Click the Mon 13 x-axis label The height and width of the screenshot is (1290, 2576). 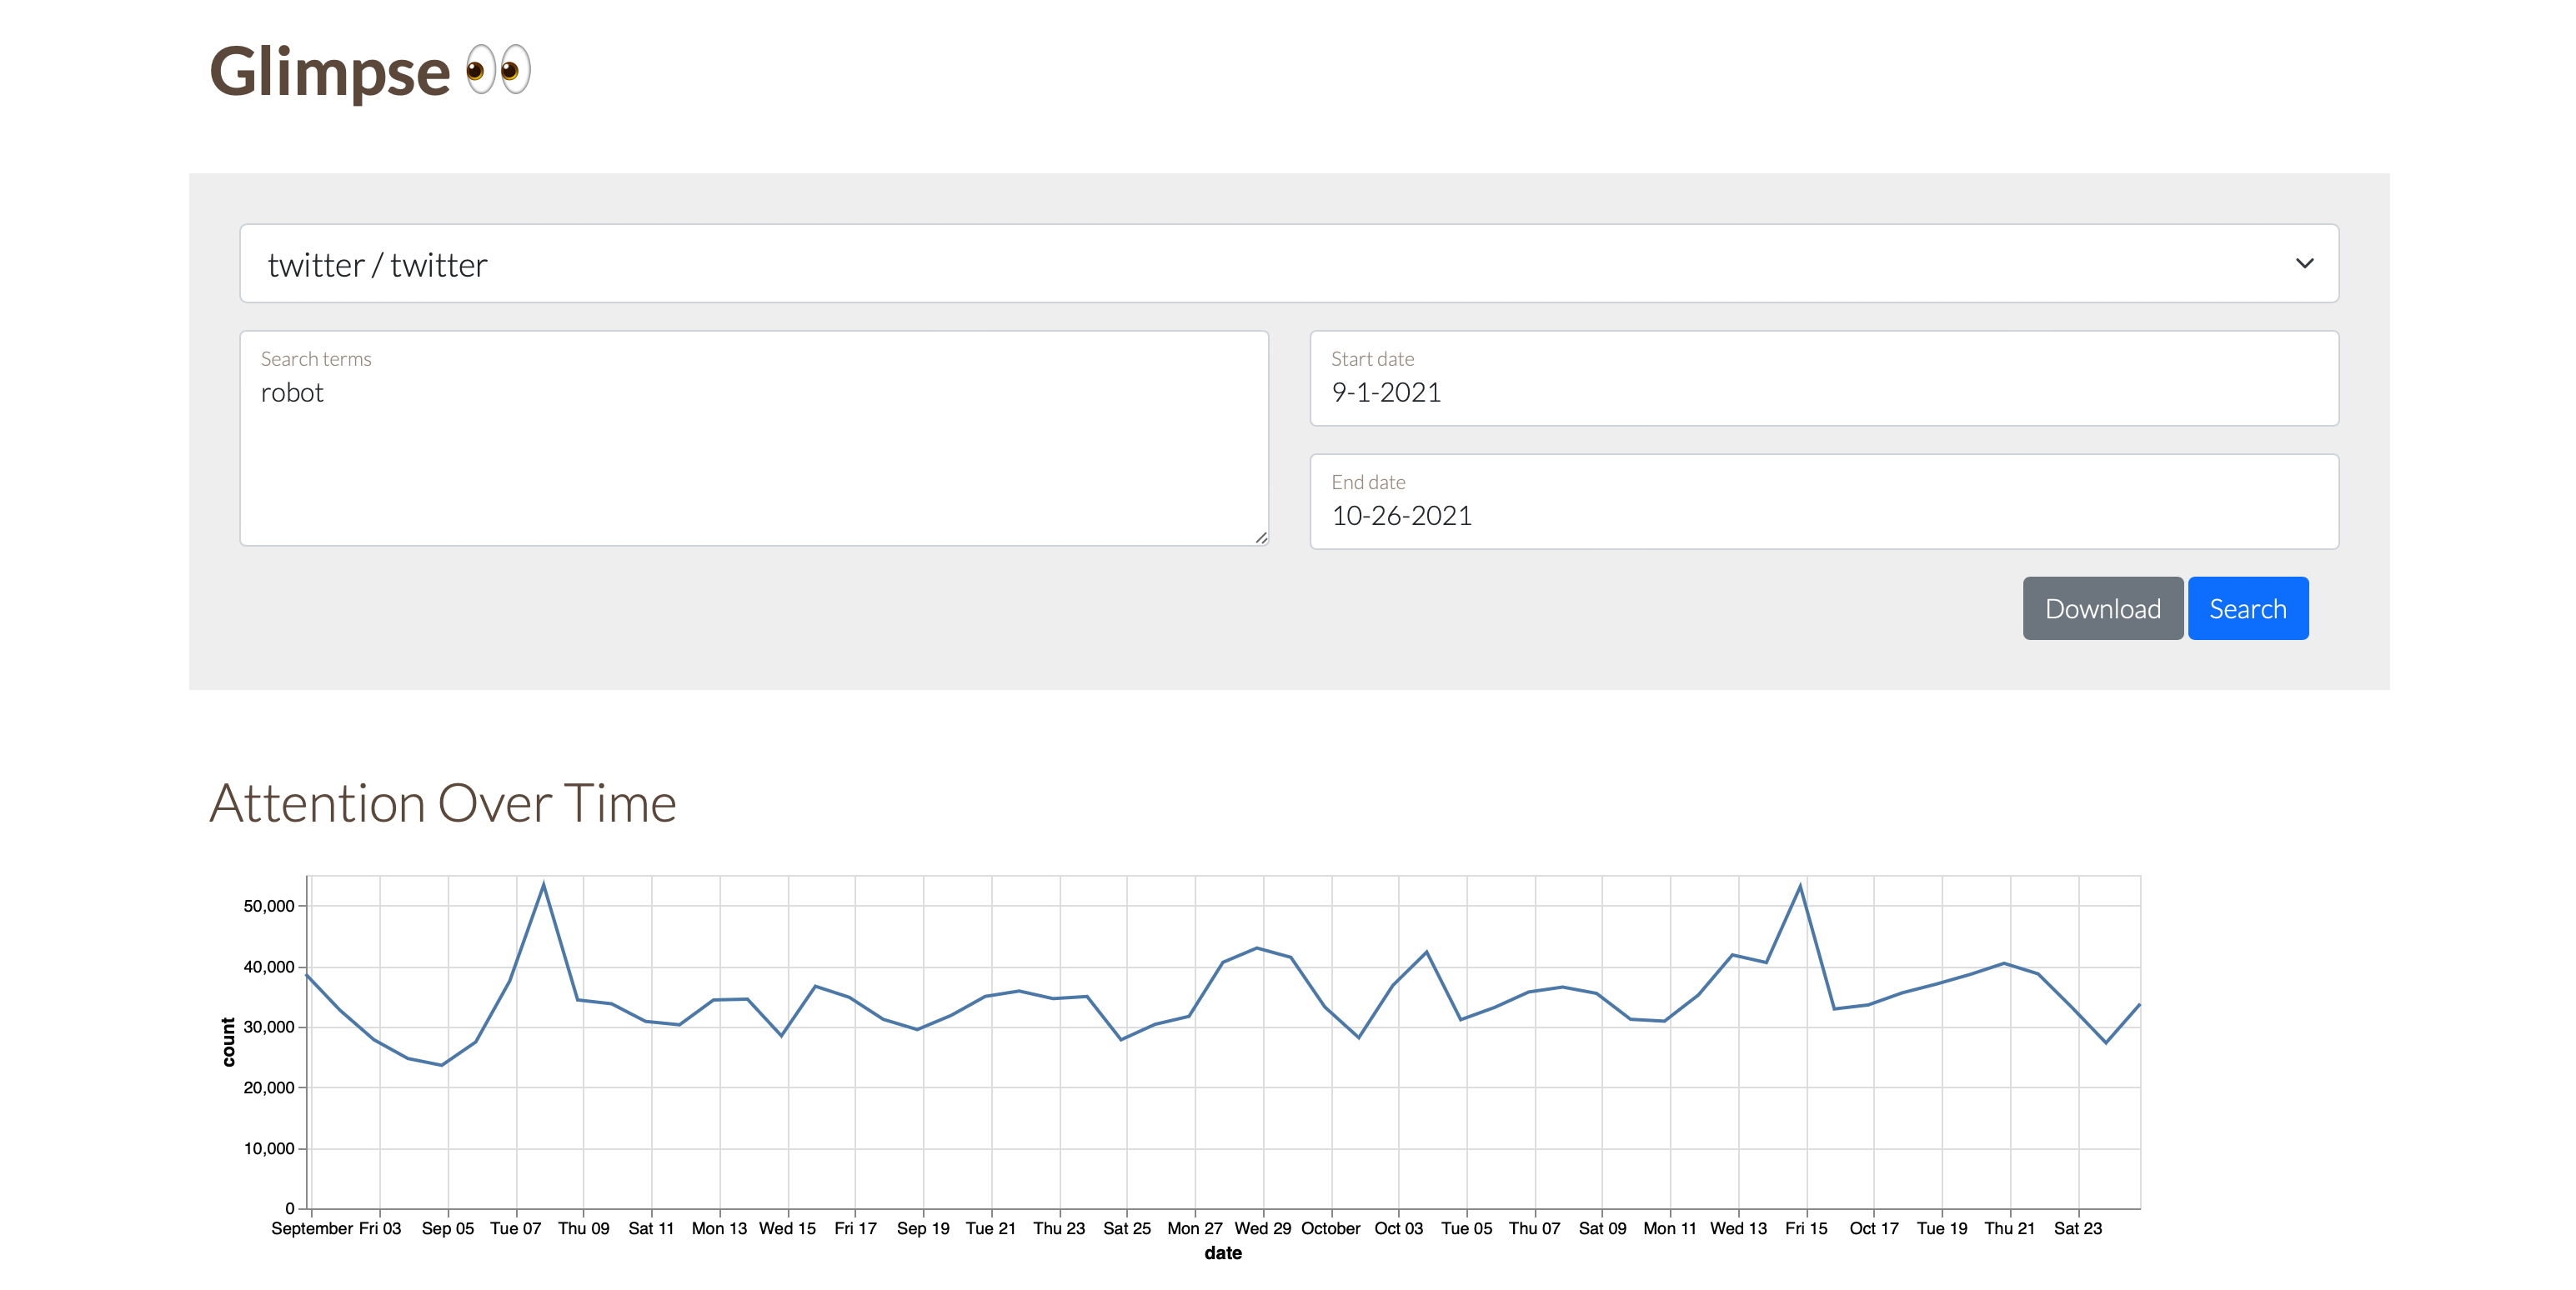tap(719, 1228)
